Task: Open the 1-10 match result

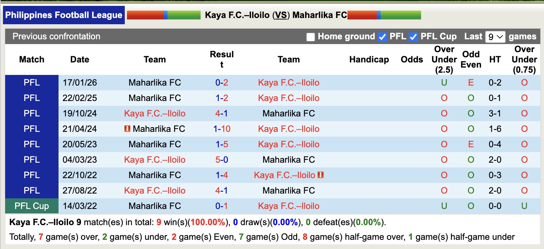Action: click(222, 129)
